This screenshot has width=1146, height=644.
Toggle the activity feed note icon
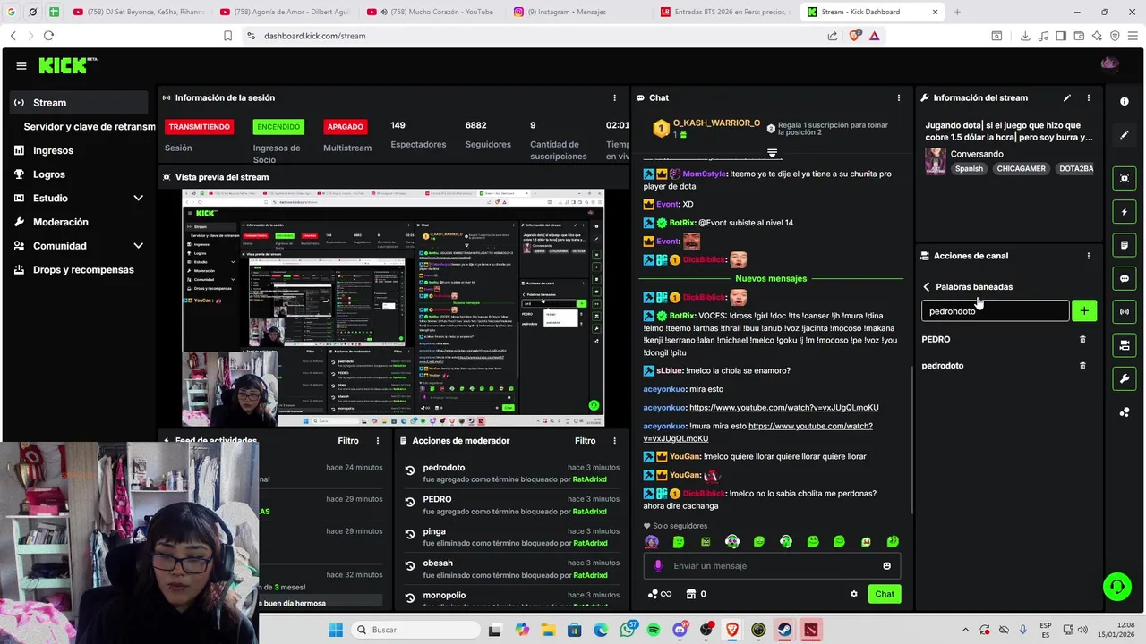(x=1125, y=245)
